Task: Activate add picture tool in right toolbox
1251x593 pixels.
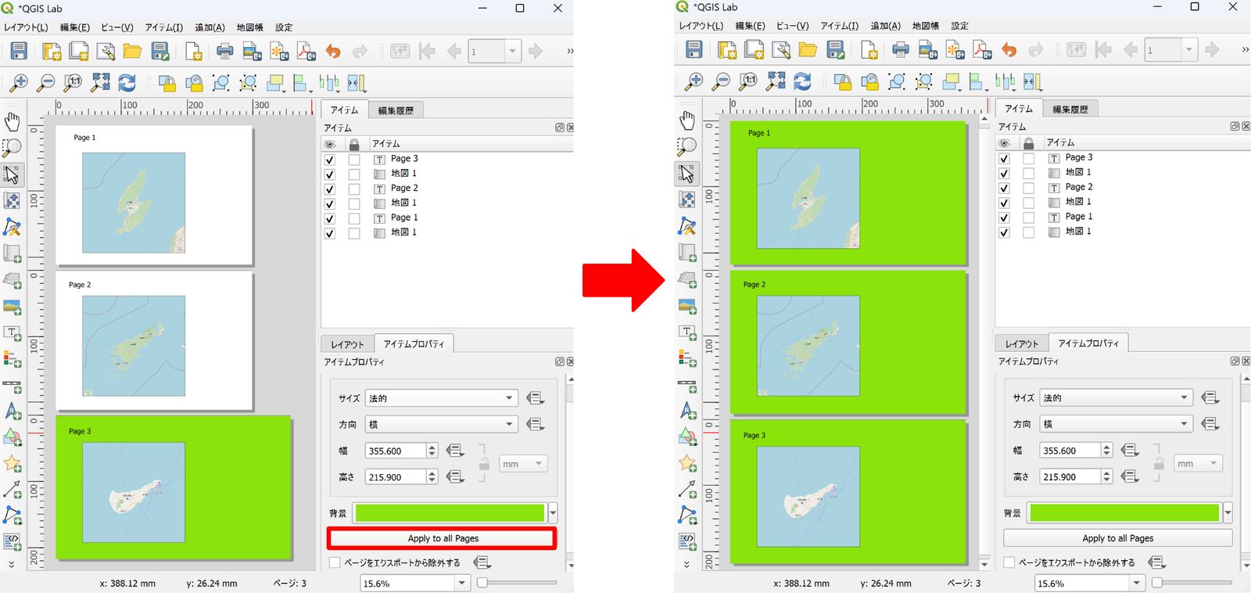Action: coord(687,306)
